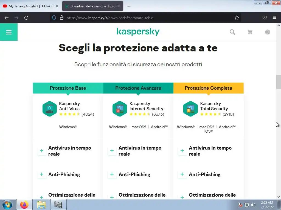281x210 pixels.
Task: Click the tracking protection shield icon
Action: (54, 18)
